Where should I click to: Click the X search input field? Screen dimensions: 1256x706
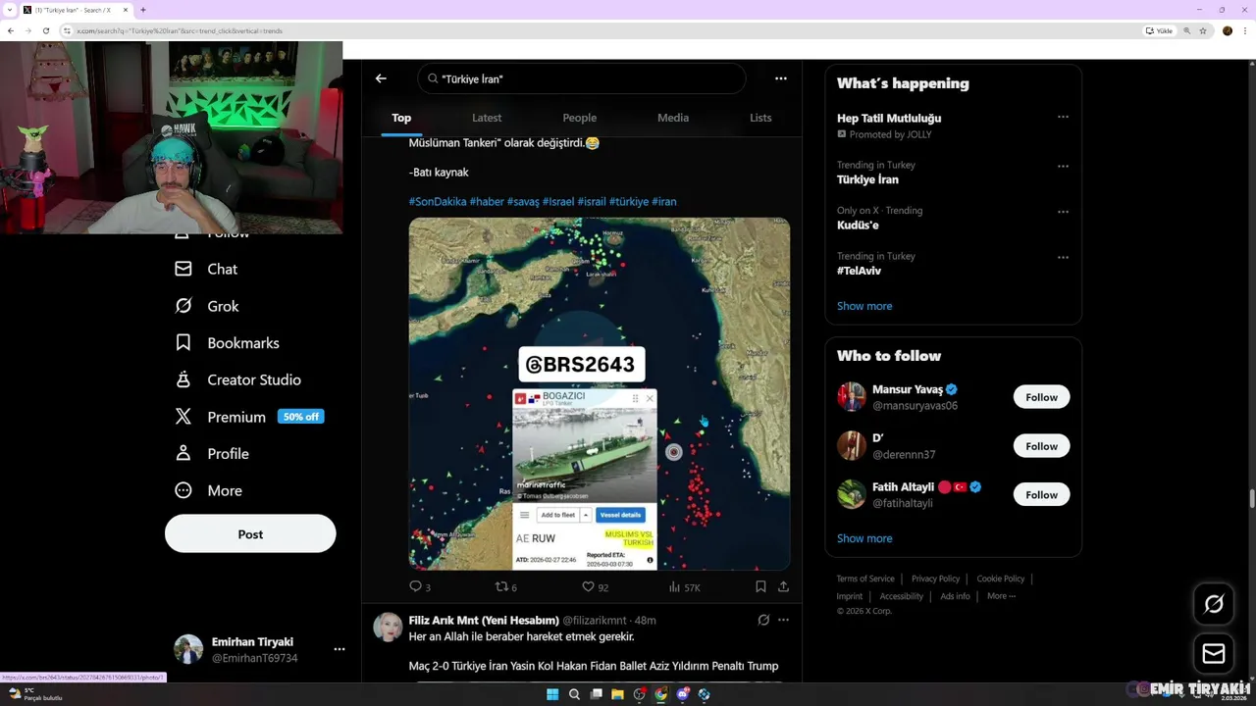pyautogui.click(x=582, y=78)
